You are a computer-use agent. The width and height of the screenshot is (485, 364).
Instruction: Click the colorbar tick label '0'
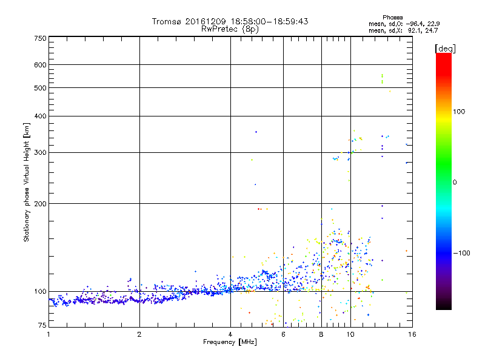(x=454, y=183)
